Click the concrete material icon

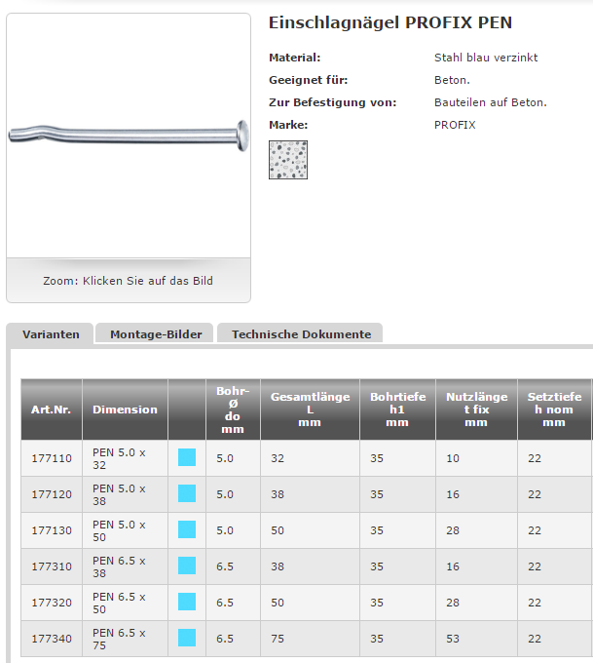[x=287, y=160]
